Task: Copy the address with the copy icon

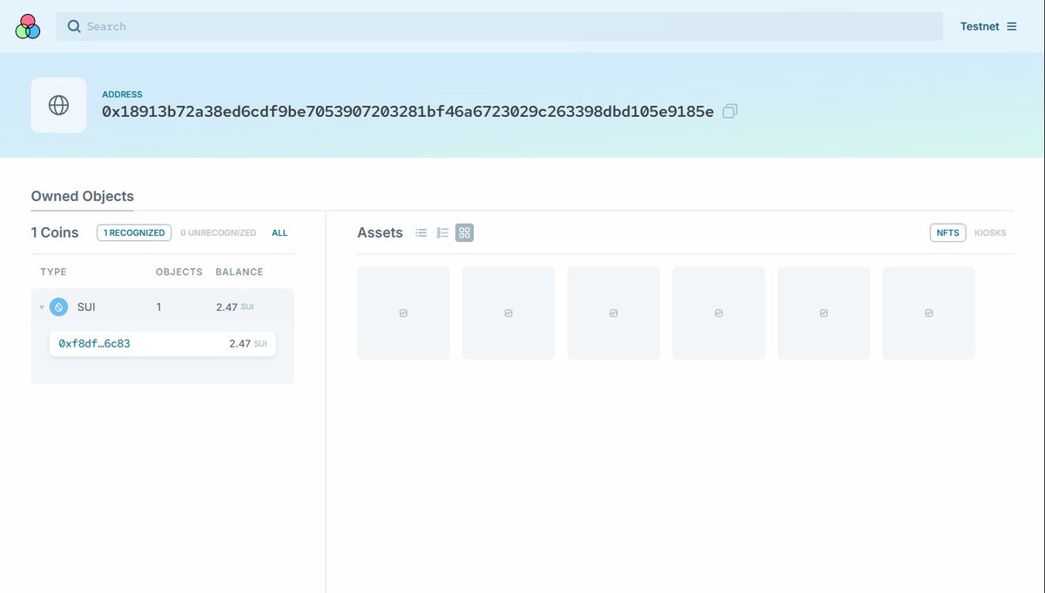Action: pyautogui.click(x=730, y=111)
